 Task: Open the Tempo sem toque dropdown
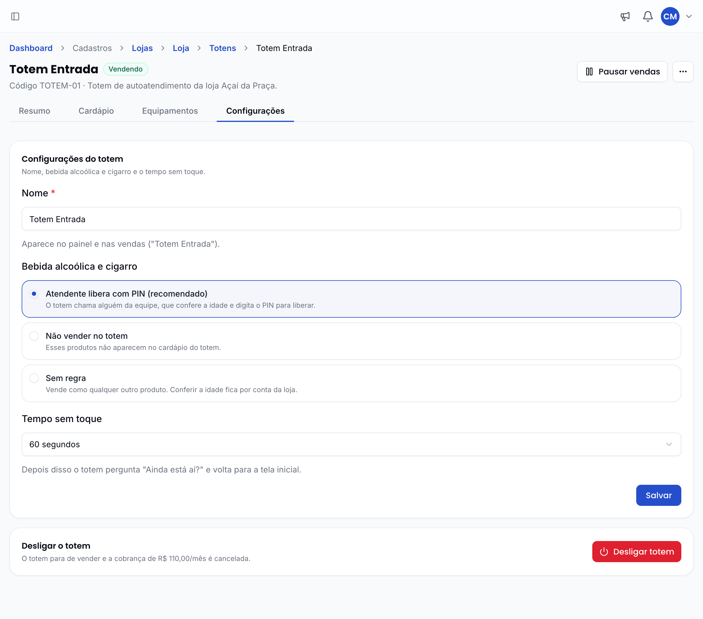point(351,444)
